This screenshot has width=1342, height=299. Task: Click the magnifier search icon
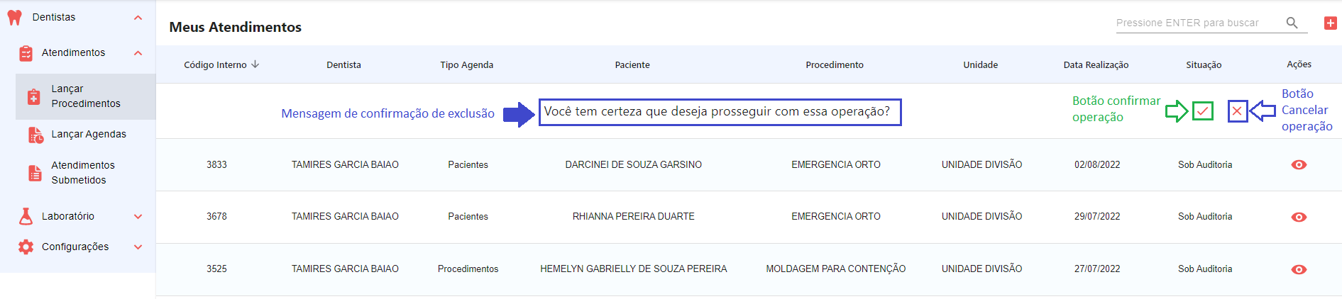(x=1292, y=23)
